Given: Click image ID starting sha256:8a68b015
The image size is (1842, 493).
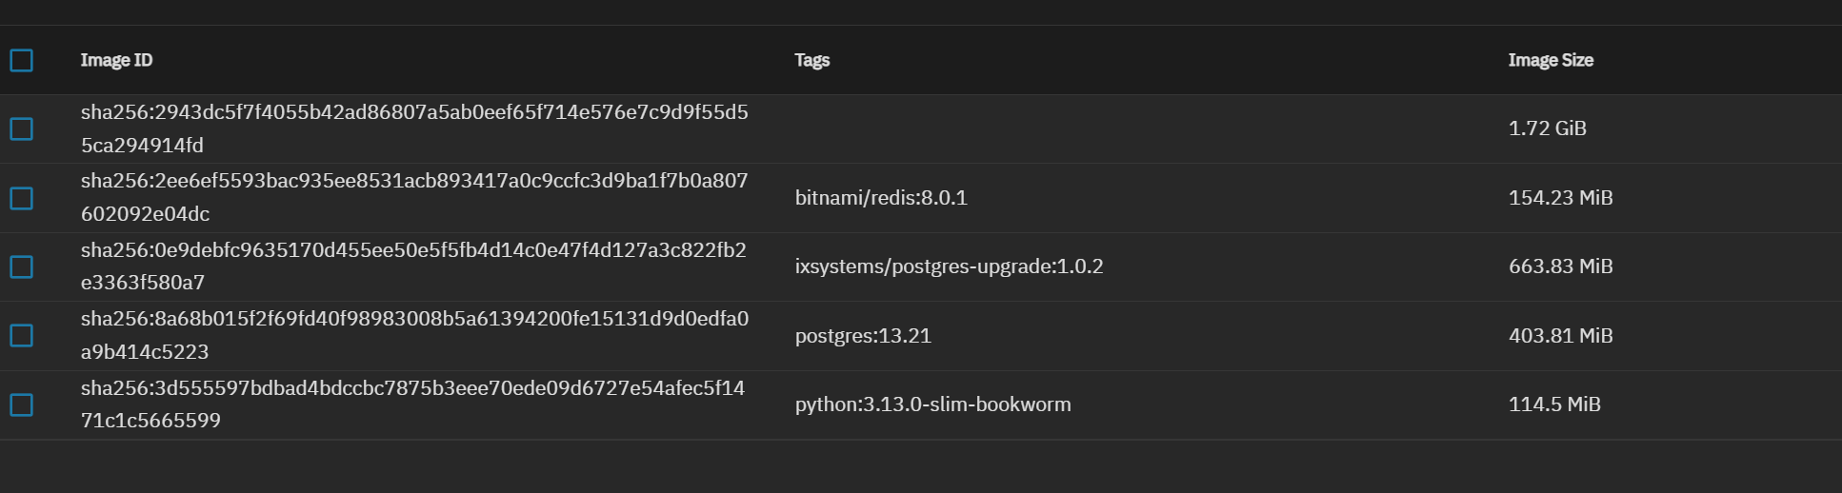Looking at the screenshot, I should click(x=414, y=335).
